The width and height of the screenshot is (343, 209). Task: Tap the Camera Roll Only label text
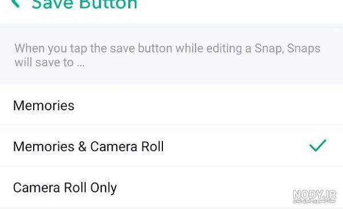[65, 188]
